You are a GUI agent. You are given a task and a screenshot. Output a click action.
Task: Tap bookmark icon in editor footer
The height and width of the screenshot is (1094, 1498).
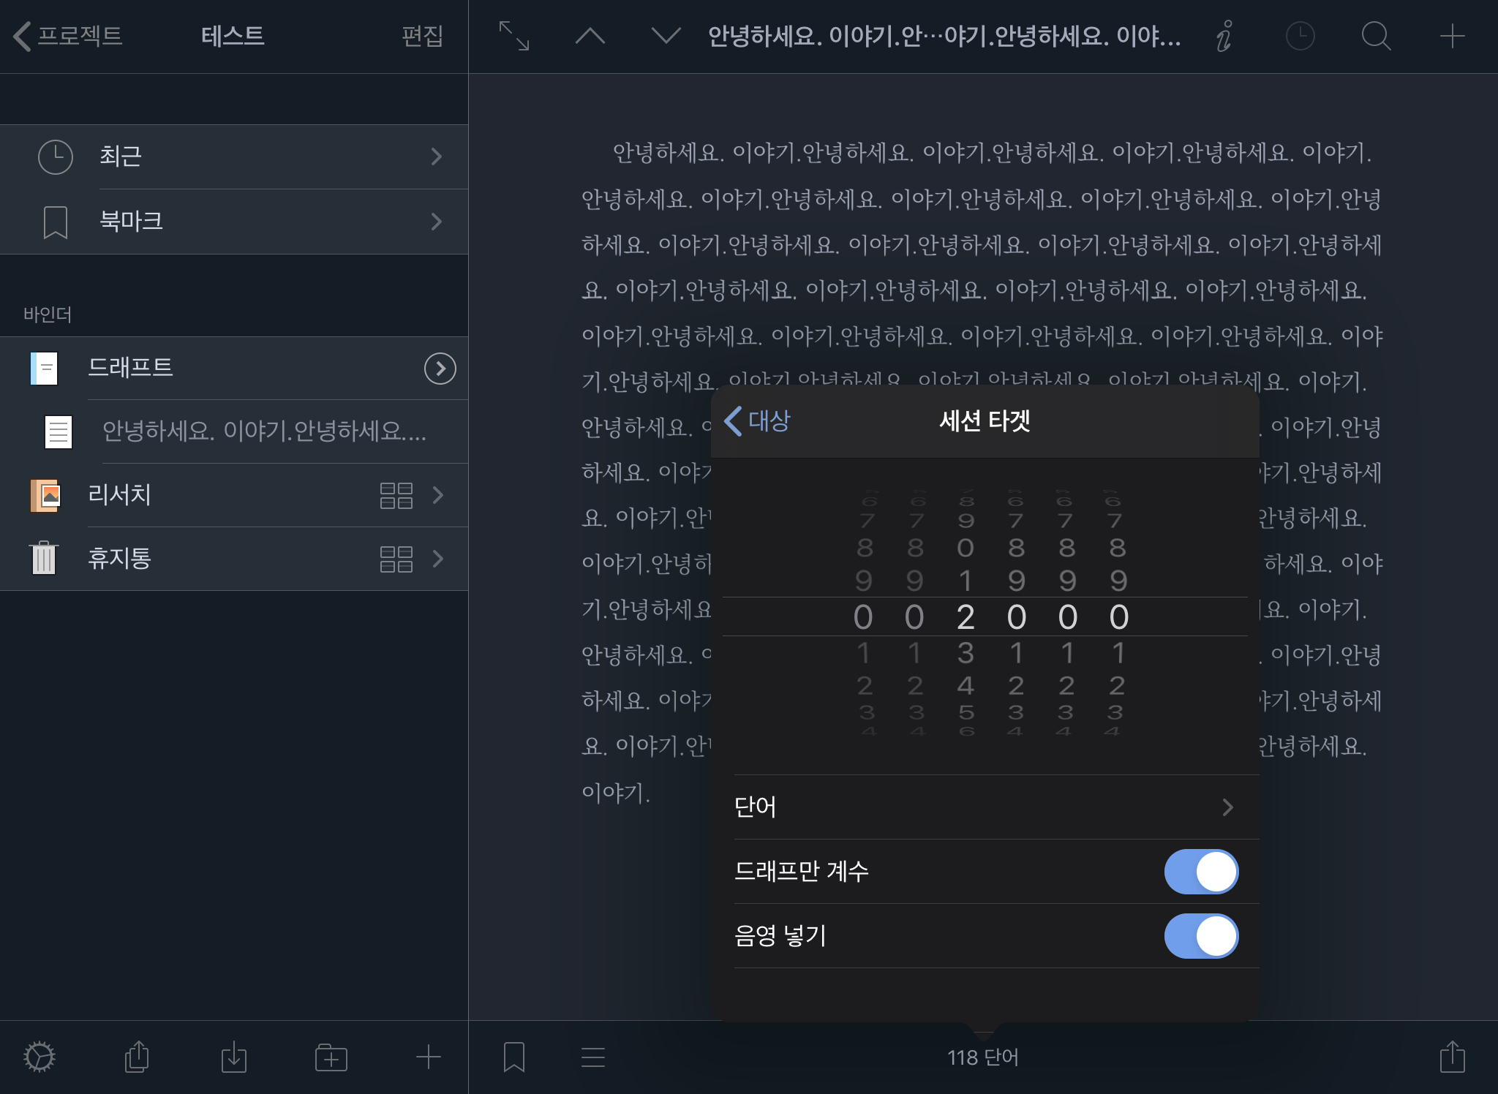(514, 1057)
